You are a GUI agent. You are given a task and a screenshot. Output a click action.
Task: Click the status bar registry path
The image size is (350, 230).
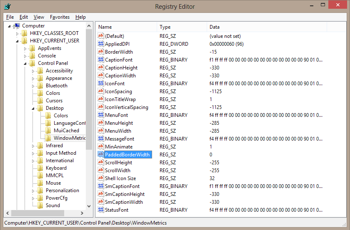click(x=85, y=223)
